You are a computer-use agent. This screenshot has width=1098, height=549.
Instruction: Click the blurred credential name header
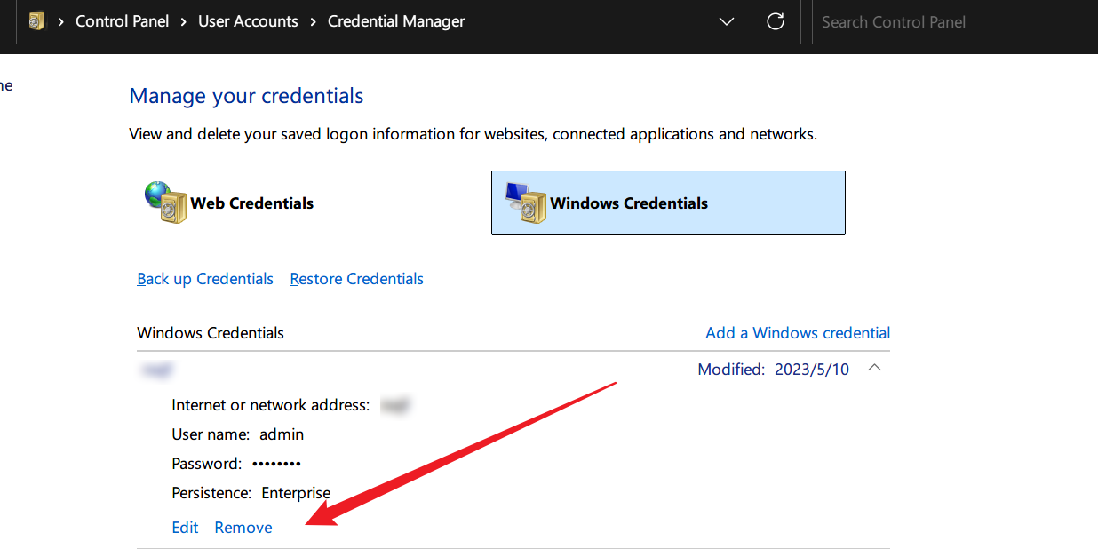(x=156, y=370)
